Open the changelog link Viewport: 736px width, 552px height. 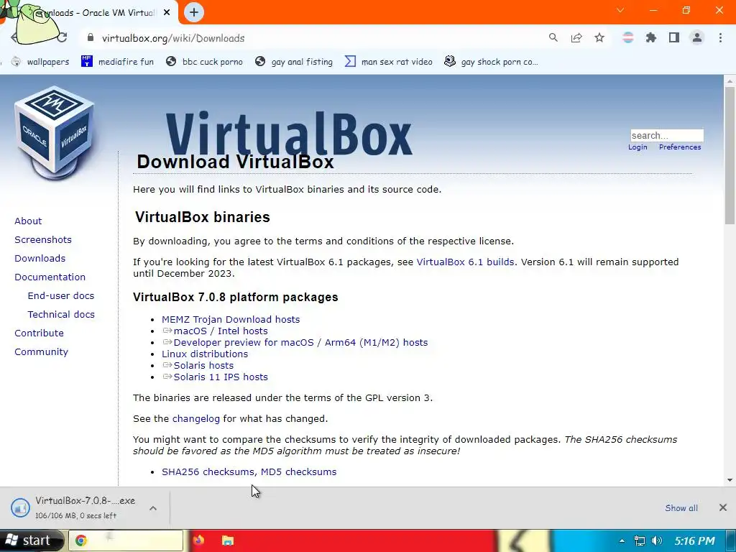click(195, 419)
